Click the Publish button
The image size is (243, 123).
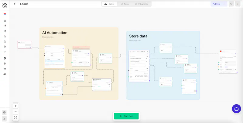(x=216, y=4)
